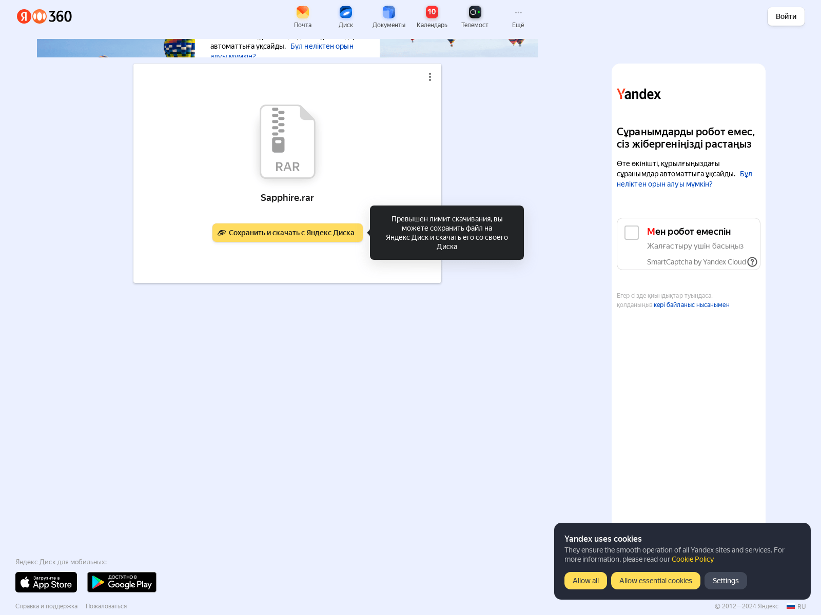Expand the Ещё more services menu
Image resolution: width=821 pixels, height=615 pixels.
[x=518, y=17]
